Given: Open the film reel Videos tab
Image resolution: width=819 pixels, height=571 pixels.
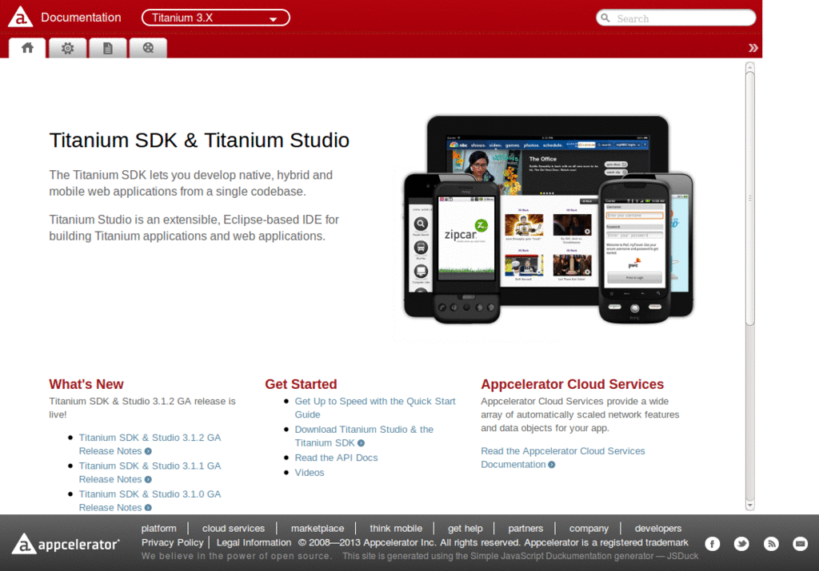Looking at the screenshot, I should 148,48.
